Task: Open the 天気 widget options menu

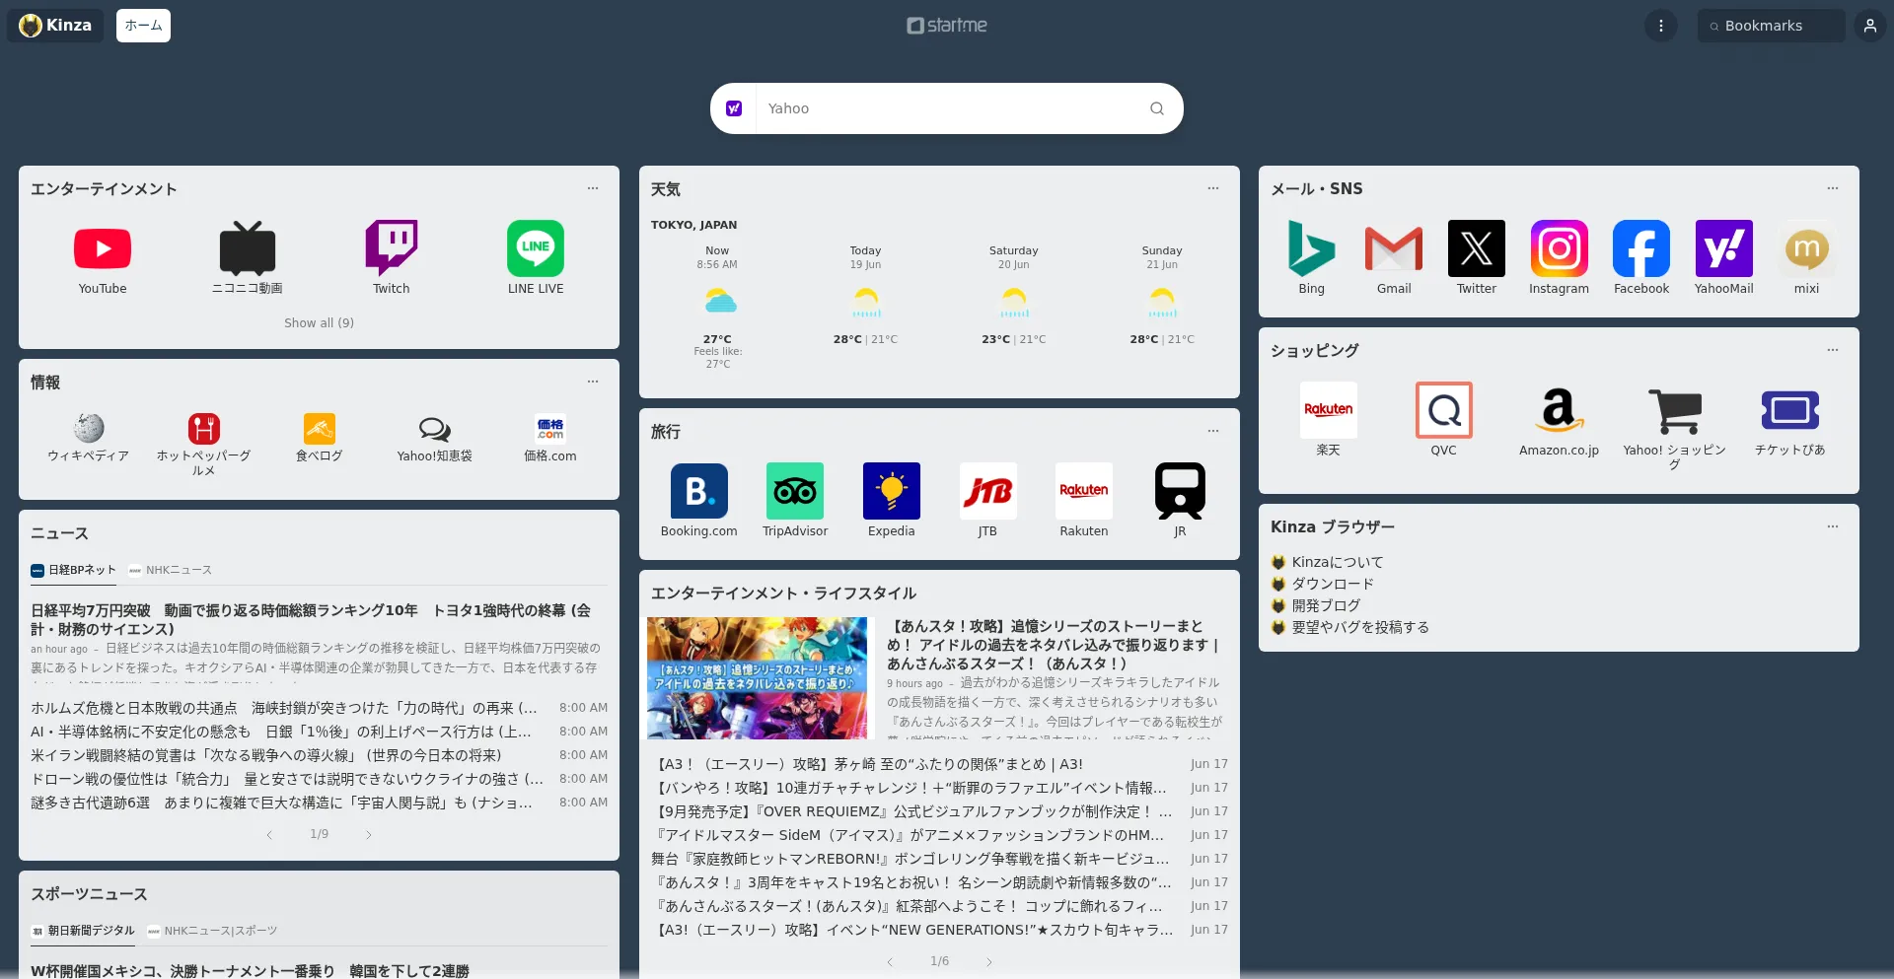Action: pyautogui.click(x=1213, y=188)
